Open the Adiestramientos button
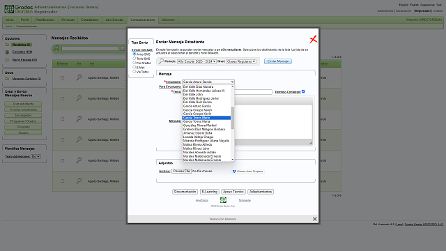 tap(261, 192)
